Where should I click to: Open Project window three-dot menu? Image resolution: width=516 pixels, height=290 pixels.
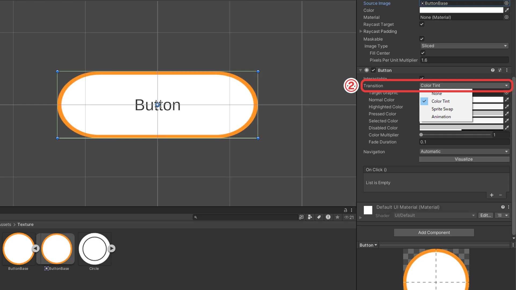352,210
